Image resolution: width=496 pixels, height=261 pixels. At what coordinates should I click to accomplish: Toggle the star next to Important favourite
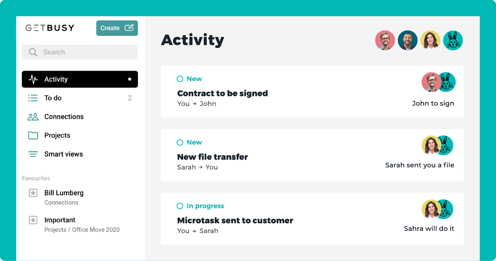pos(32,220)
